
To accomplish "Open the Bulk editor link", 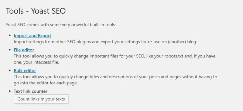I will [x=25, y=70].
